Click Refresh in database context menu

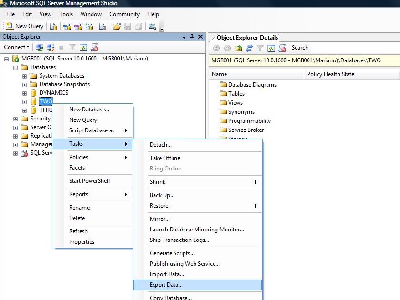(x=93, y=231)
